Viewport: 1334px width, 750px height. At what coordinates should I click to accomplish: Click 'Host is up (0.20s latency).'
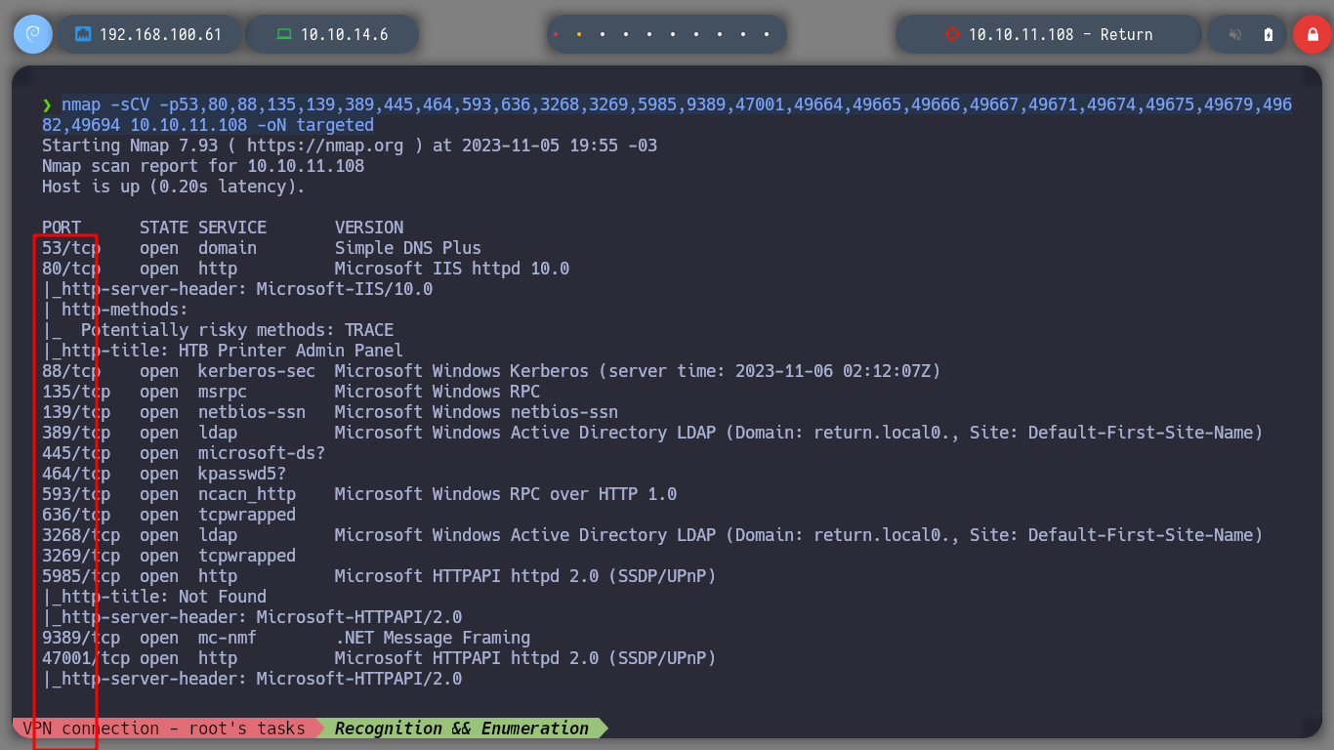point(174,187)
